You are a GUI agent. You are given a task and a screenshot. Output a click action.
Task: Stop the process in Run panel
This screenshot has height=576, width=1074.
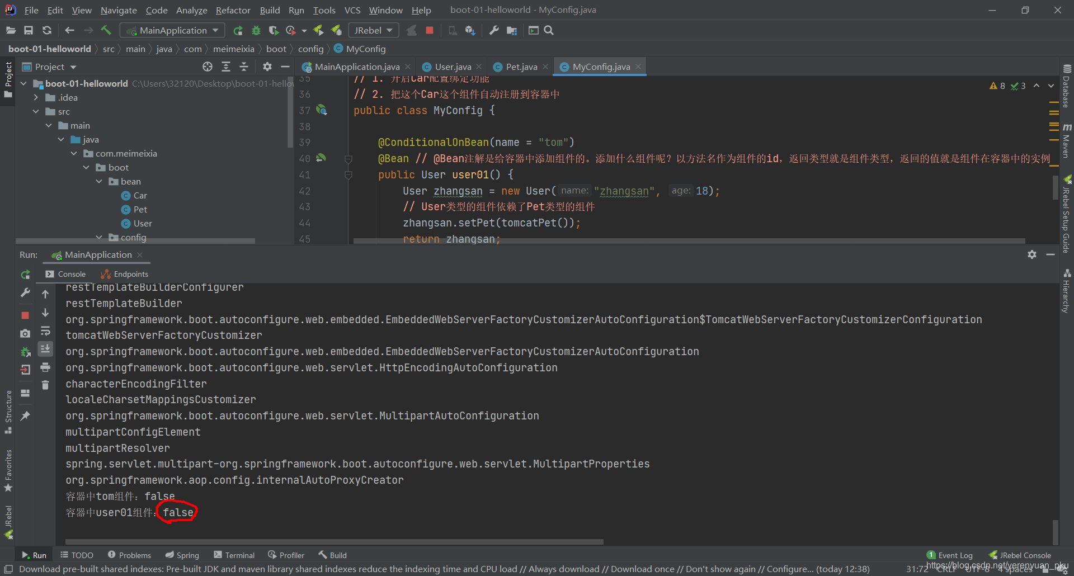click(25, 315)
